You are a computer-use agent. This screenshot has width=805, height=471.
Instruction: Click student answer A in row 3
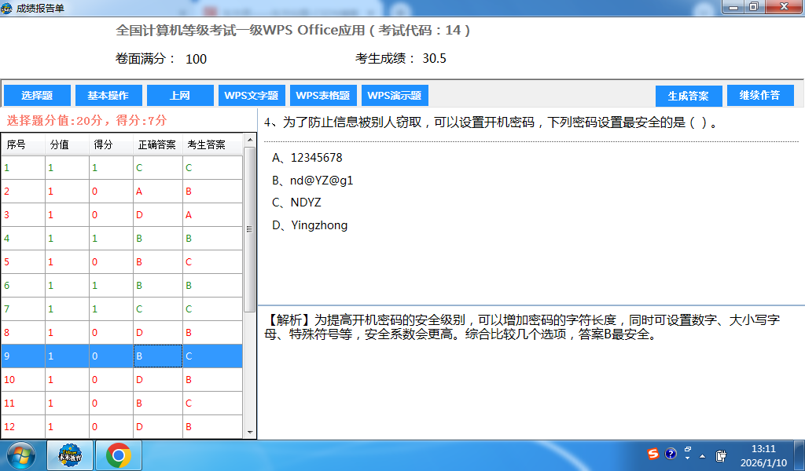click(x=212, y=215)
